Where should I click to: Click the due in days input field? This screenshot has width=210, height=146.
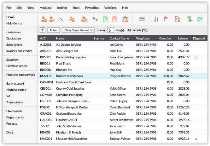point(110,30)
